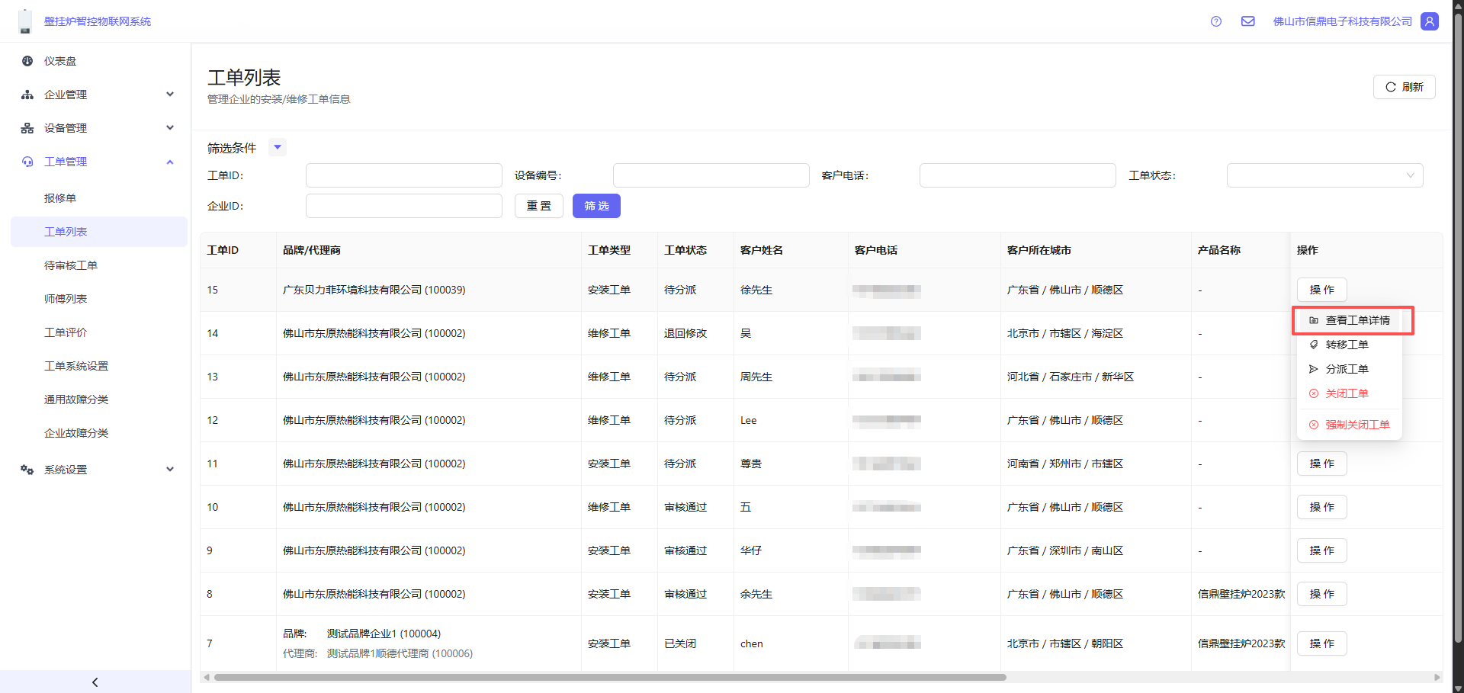Choose 转移工单 in the dropdown menu
Viewport: 1464px width, 693px height.
[1347, 345]
